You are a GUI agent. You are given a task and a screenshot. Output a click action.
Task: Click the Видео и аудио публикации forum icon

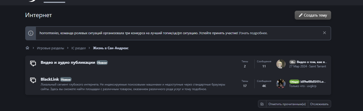click(33, 64)
